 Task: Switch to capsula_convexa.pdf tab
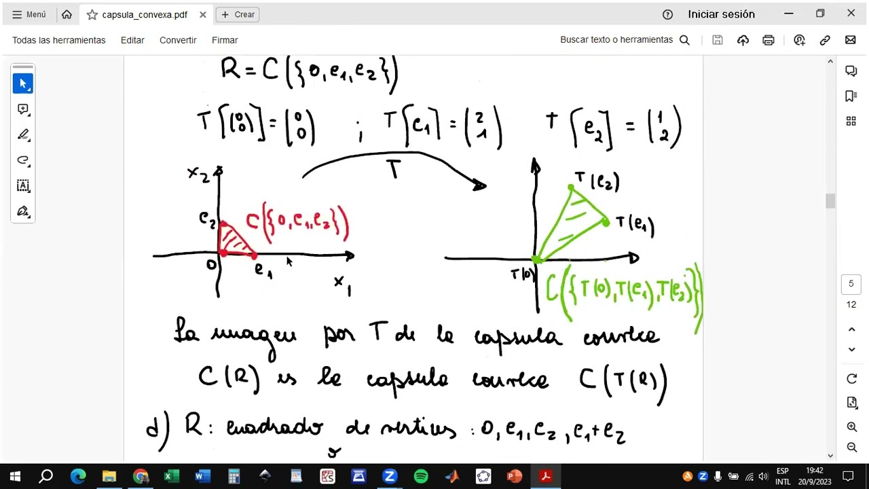pyautogui.click(x=145, y=14)
